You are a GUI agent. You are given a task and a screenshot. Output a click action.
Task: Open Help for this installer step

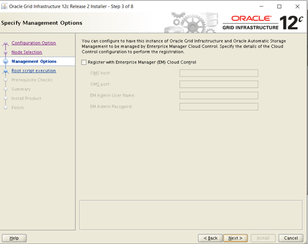click(x=14, y=238)
